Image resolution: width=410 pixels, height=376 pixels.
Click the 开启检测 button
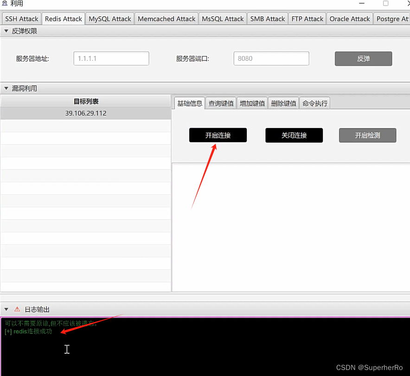(x=368, y=135)
